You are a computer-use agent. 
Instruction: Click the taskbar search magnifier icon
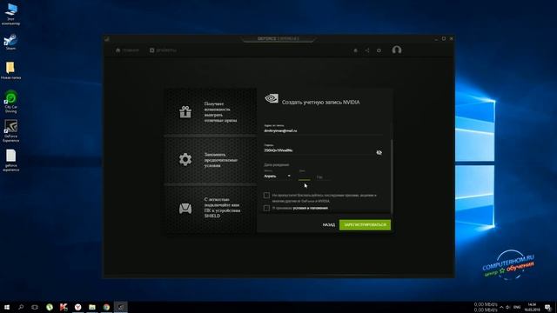[x=21, y=307]
